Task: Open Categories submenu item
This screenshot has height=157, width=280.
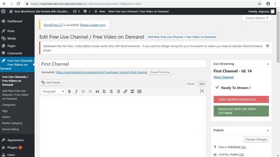Action: click(9, 105)
